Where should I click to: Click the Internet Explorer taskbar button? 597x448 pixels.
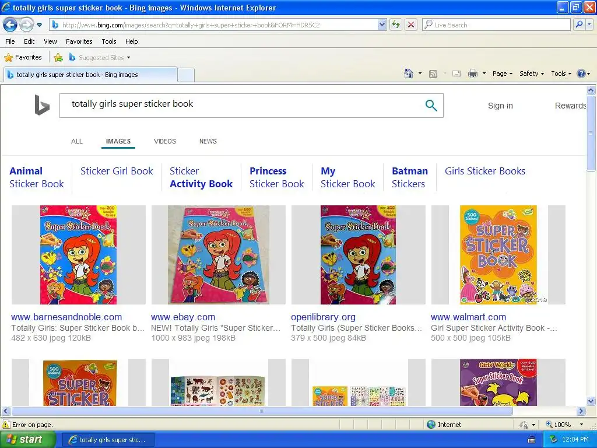[x=108, y=440]
